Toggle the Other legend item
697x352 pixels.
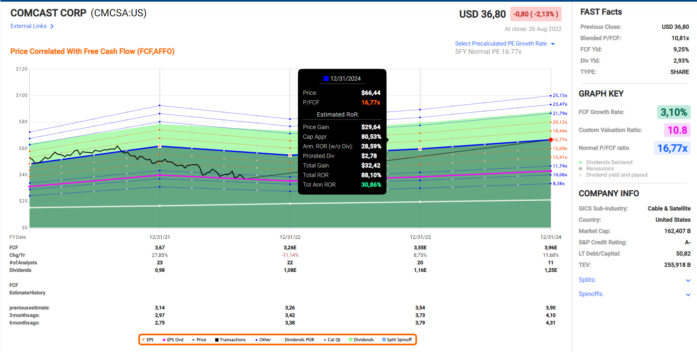pyautogui.click(x=263, y=340)
